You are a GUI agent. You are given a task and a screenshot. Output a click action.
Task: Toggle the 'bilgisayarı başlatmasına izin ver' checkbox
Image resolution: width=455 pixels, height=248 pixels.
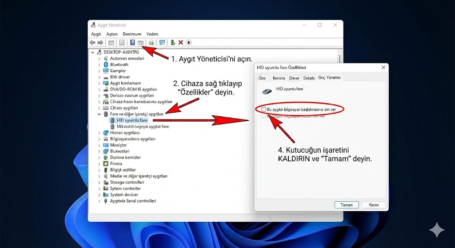pos(264,109)
